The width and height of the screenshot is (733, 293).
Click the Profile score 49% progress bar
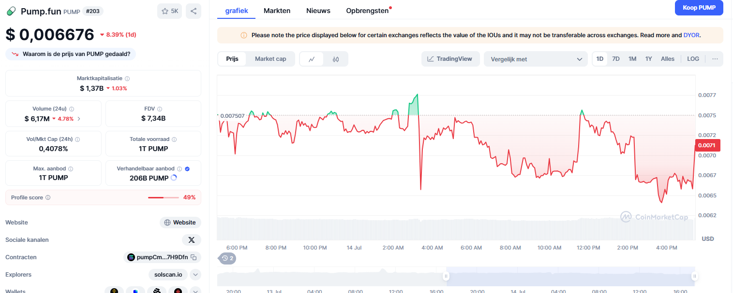pos(163,197)
